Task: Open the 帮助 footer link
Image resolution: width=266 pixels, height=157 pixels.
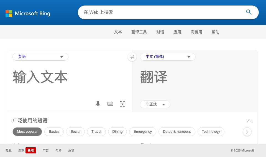Action: coord(58,150)
